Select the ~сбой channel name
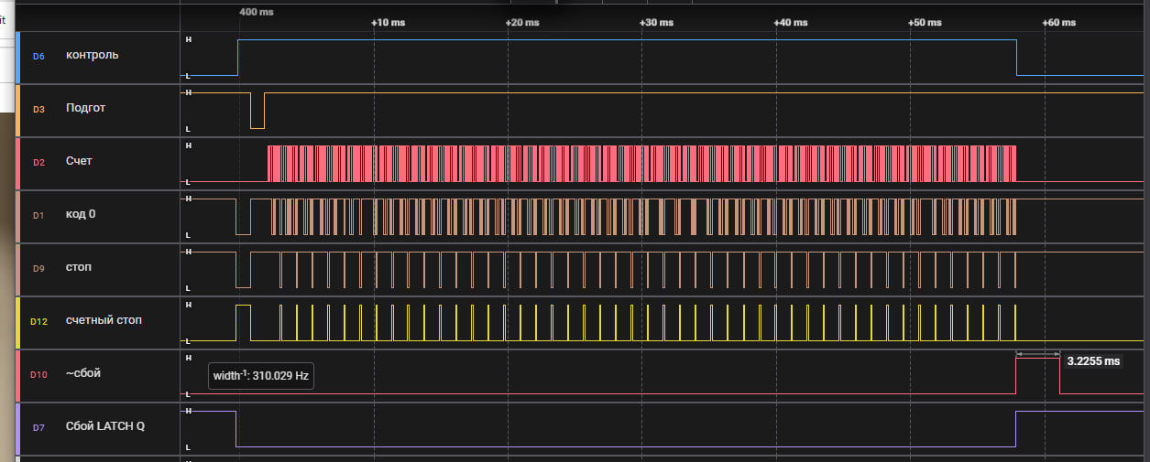The image size is (1150, 462). [x=84, y=373]
